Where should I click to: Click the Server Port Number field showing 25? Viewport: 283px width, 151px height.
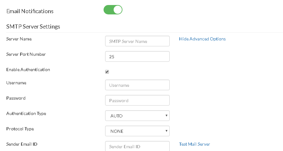point(137,56)
